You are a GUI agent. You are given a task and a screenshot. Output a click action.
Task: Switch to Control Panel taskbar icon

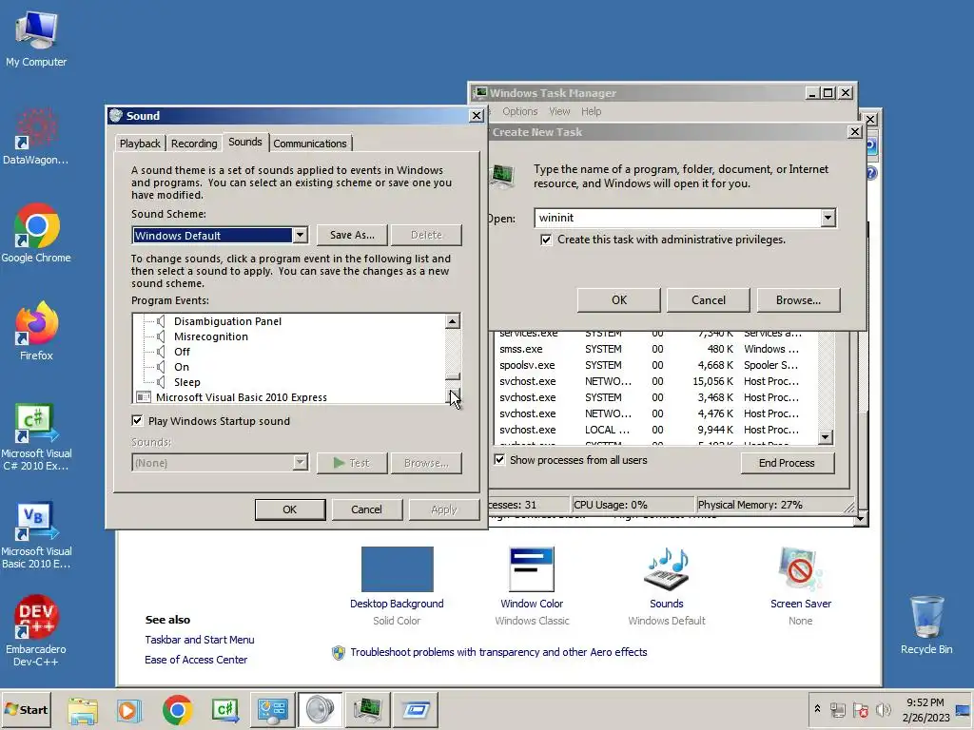coord(273,709)
